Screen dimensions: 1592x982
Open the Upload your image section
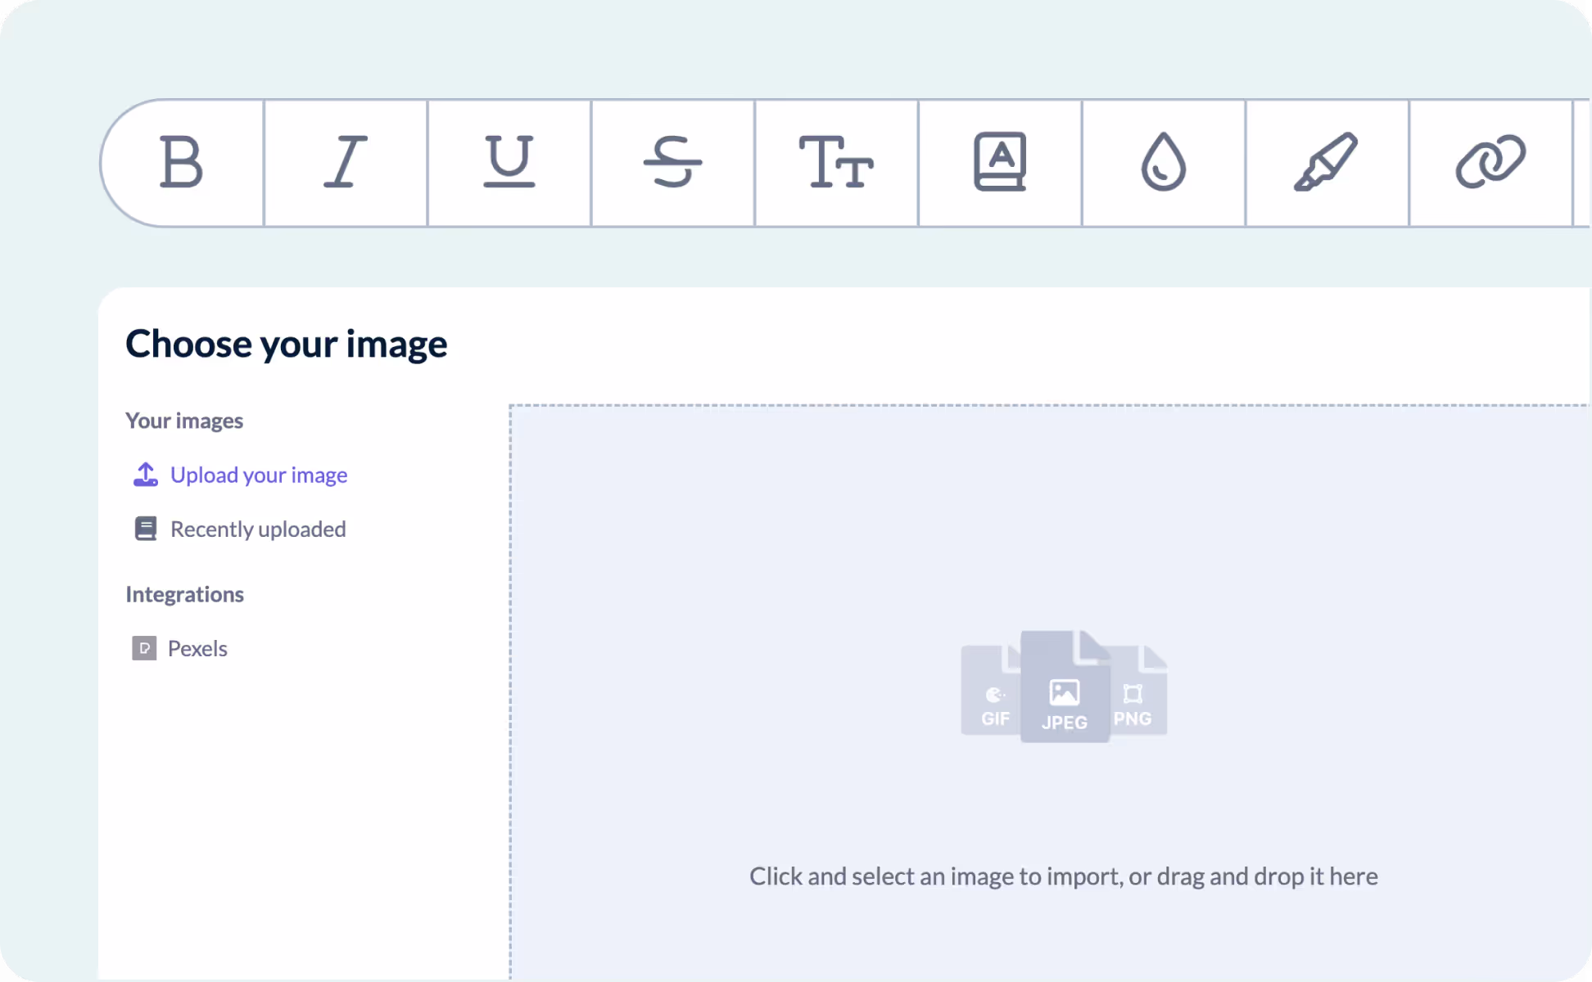259,475
